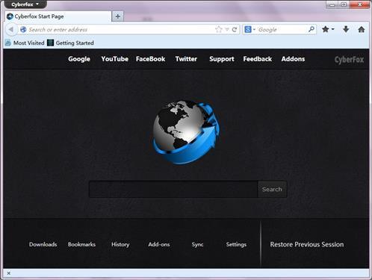This screenshot has width=372, height=280.
Task: Click the magnifier search icon
Action: pos(311,29)
